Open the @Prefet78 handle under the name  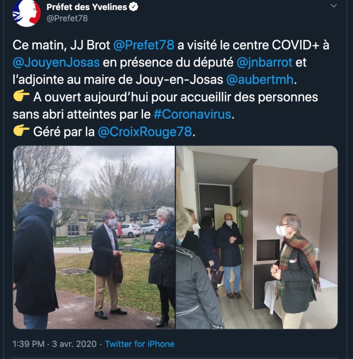click(x=67, y=18)
